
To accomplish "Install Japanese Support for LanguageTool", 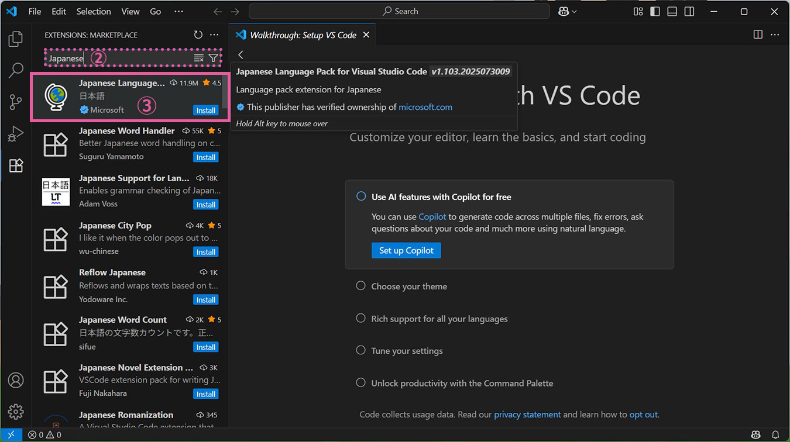I will [206, 205].
